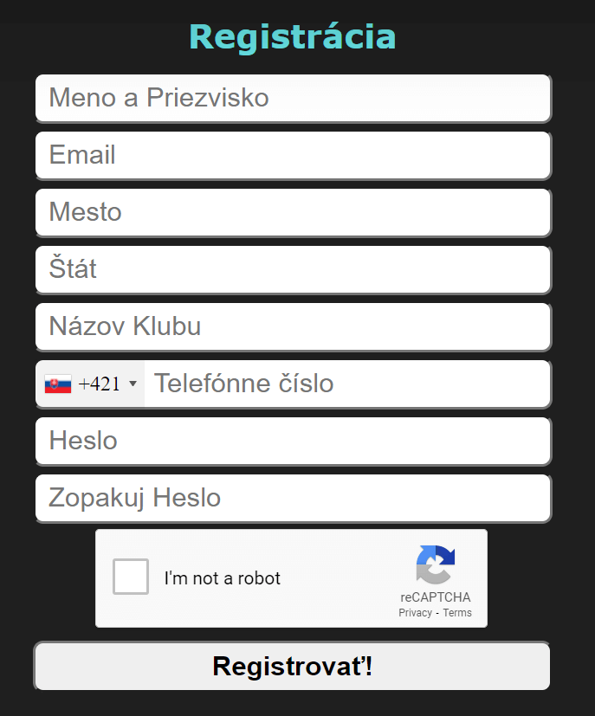
Task: Open the reCAPTCHA Terms link
Action: (457, 613)
